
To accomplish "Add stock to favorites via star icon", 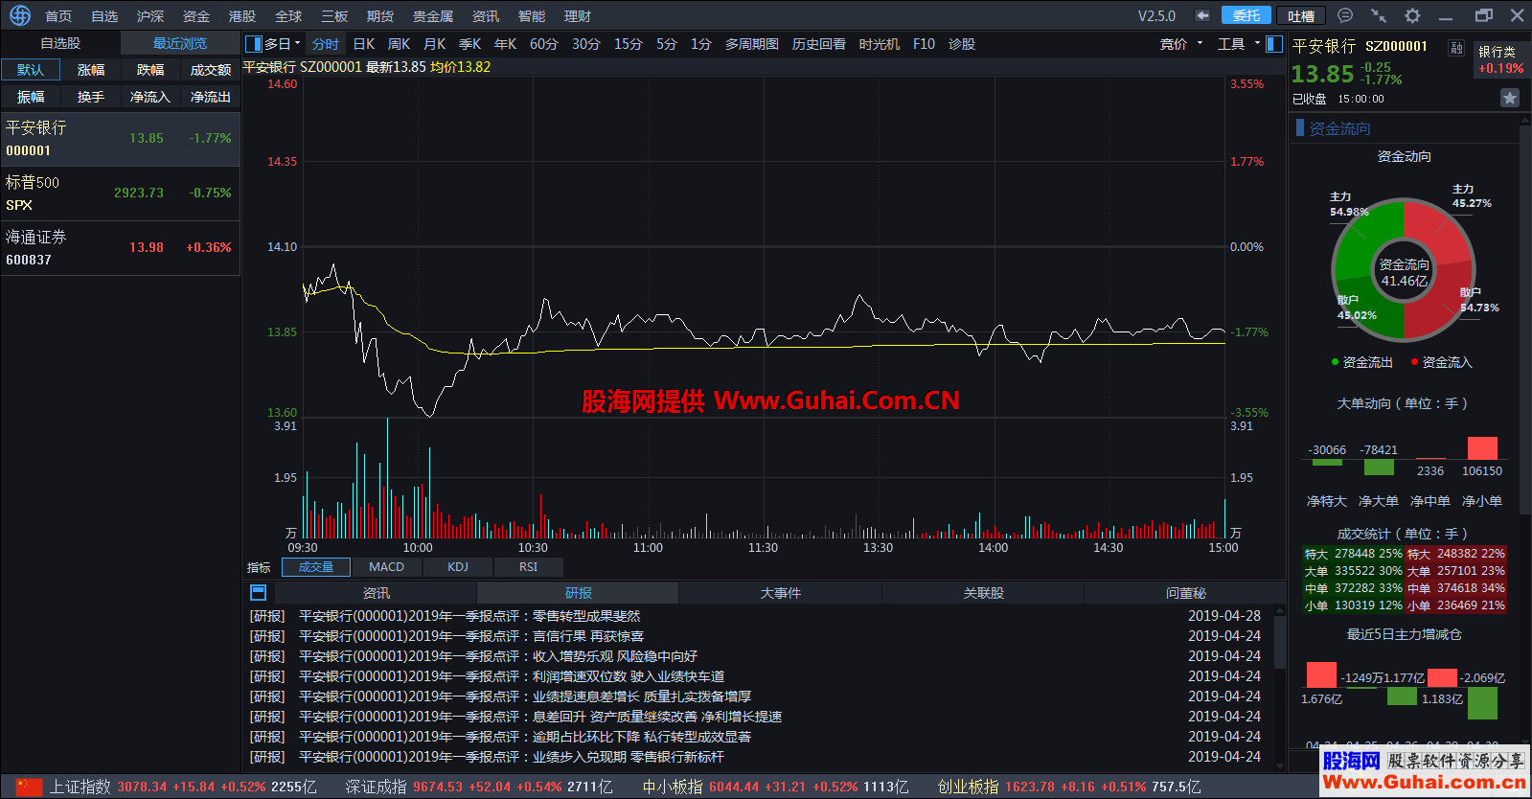I will 1510,98.
